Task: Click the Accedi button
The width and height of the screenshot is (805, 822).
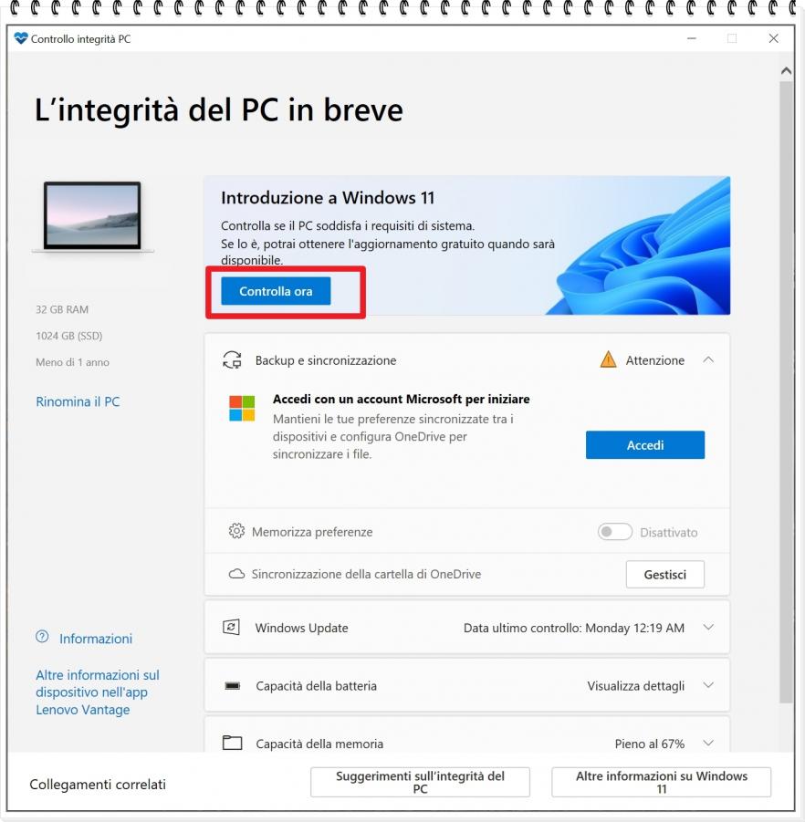Action: [644, 445]
